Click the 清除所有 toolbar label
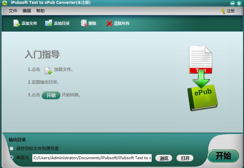244x168 pixels. click(122, 23)
